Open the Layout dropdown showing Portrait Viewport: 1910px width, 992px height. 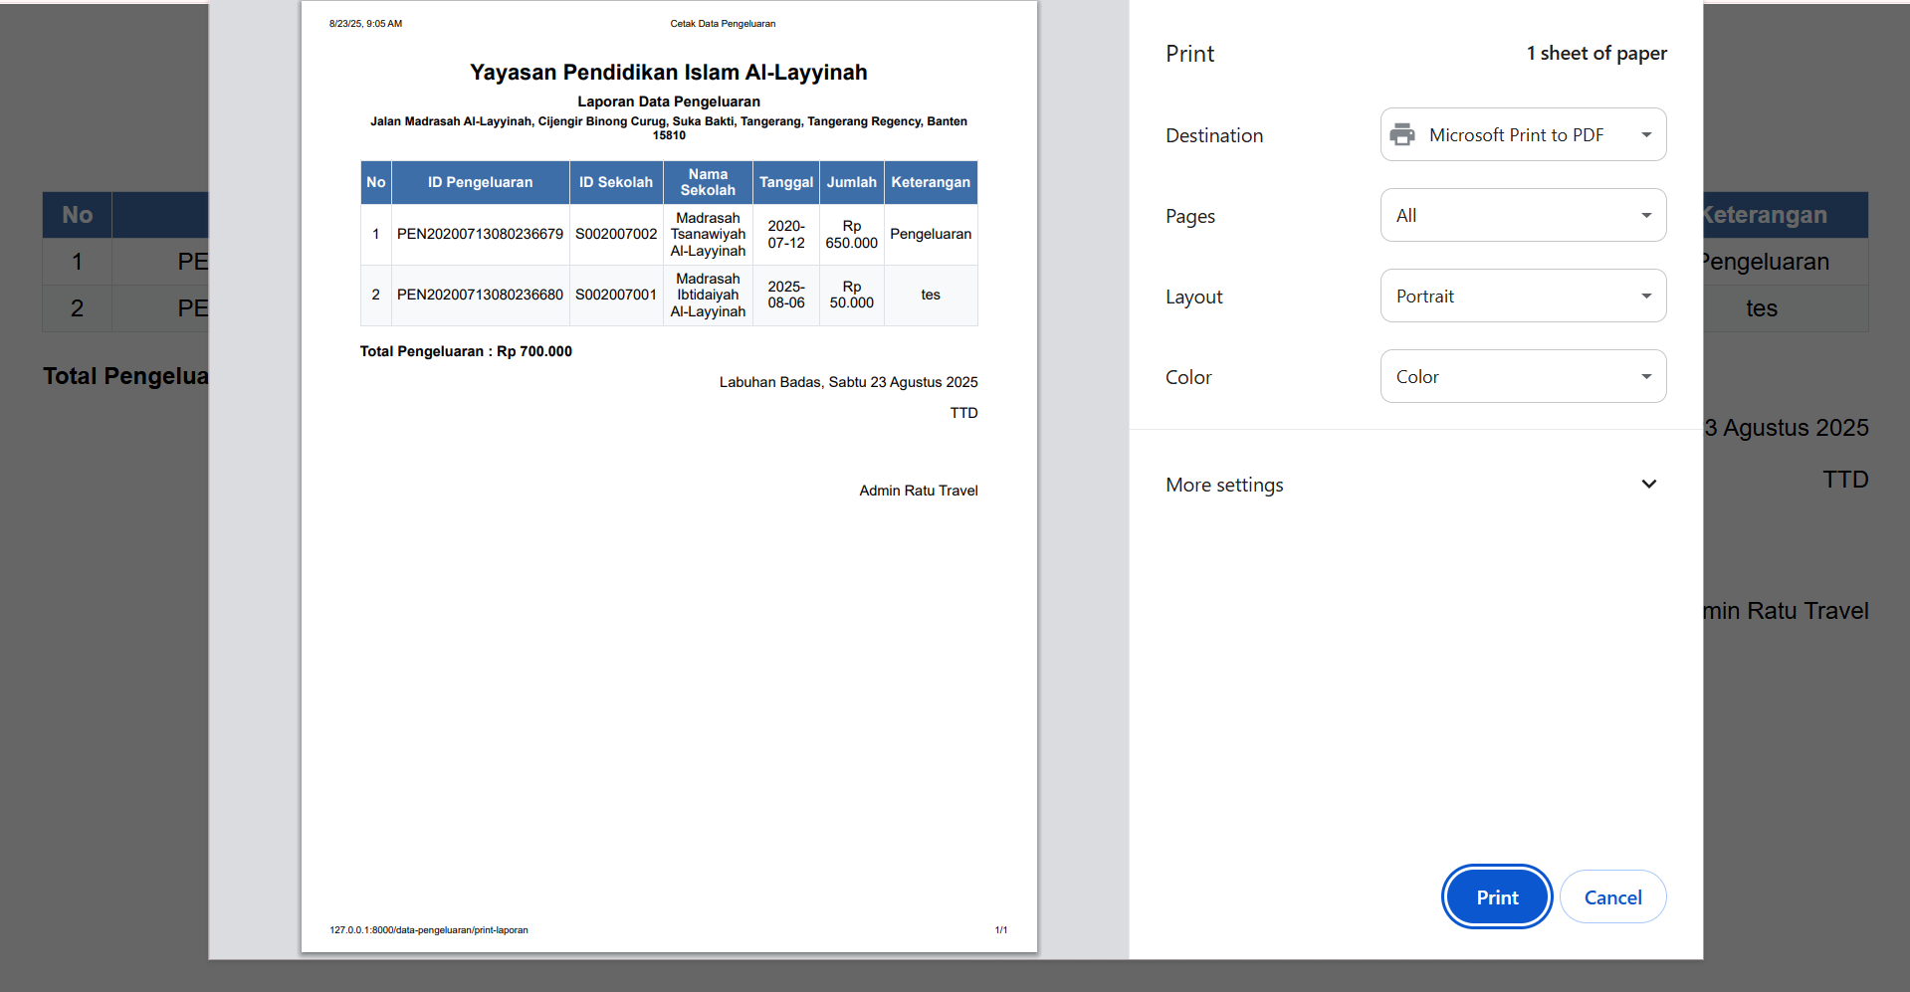point(1523,296)
